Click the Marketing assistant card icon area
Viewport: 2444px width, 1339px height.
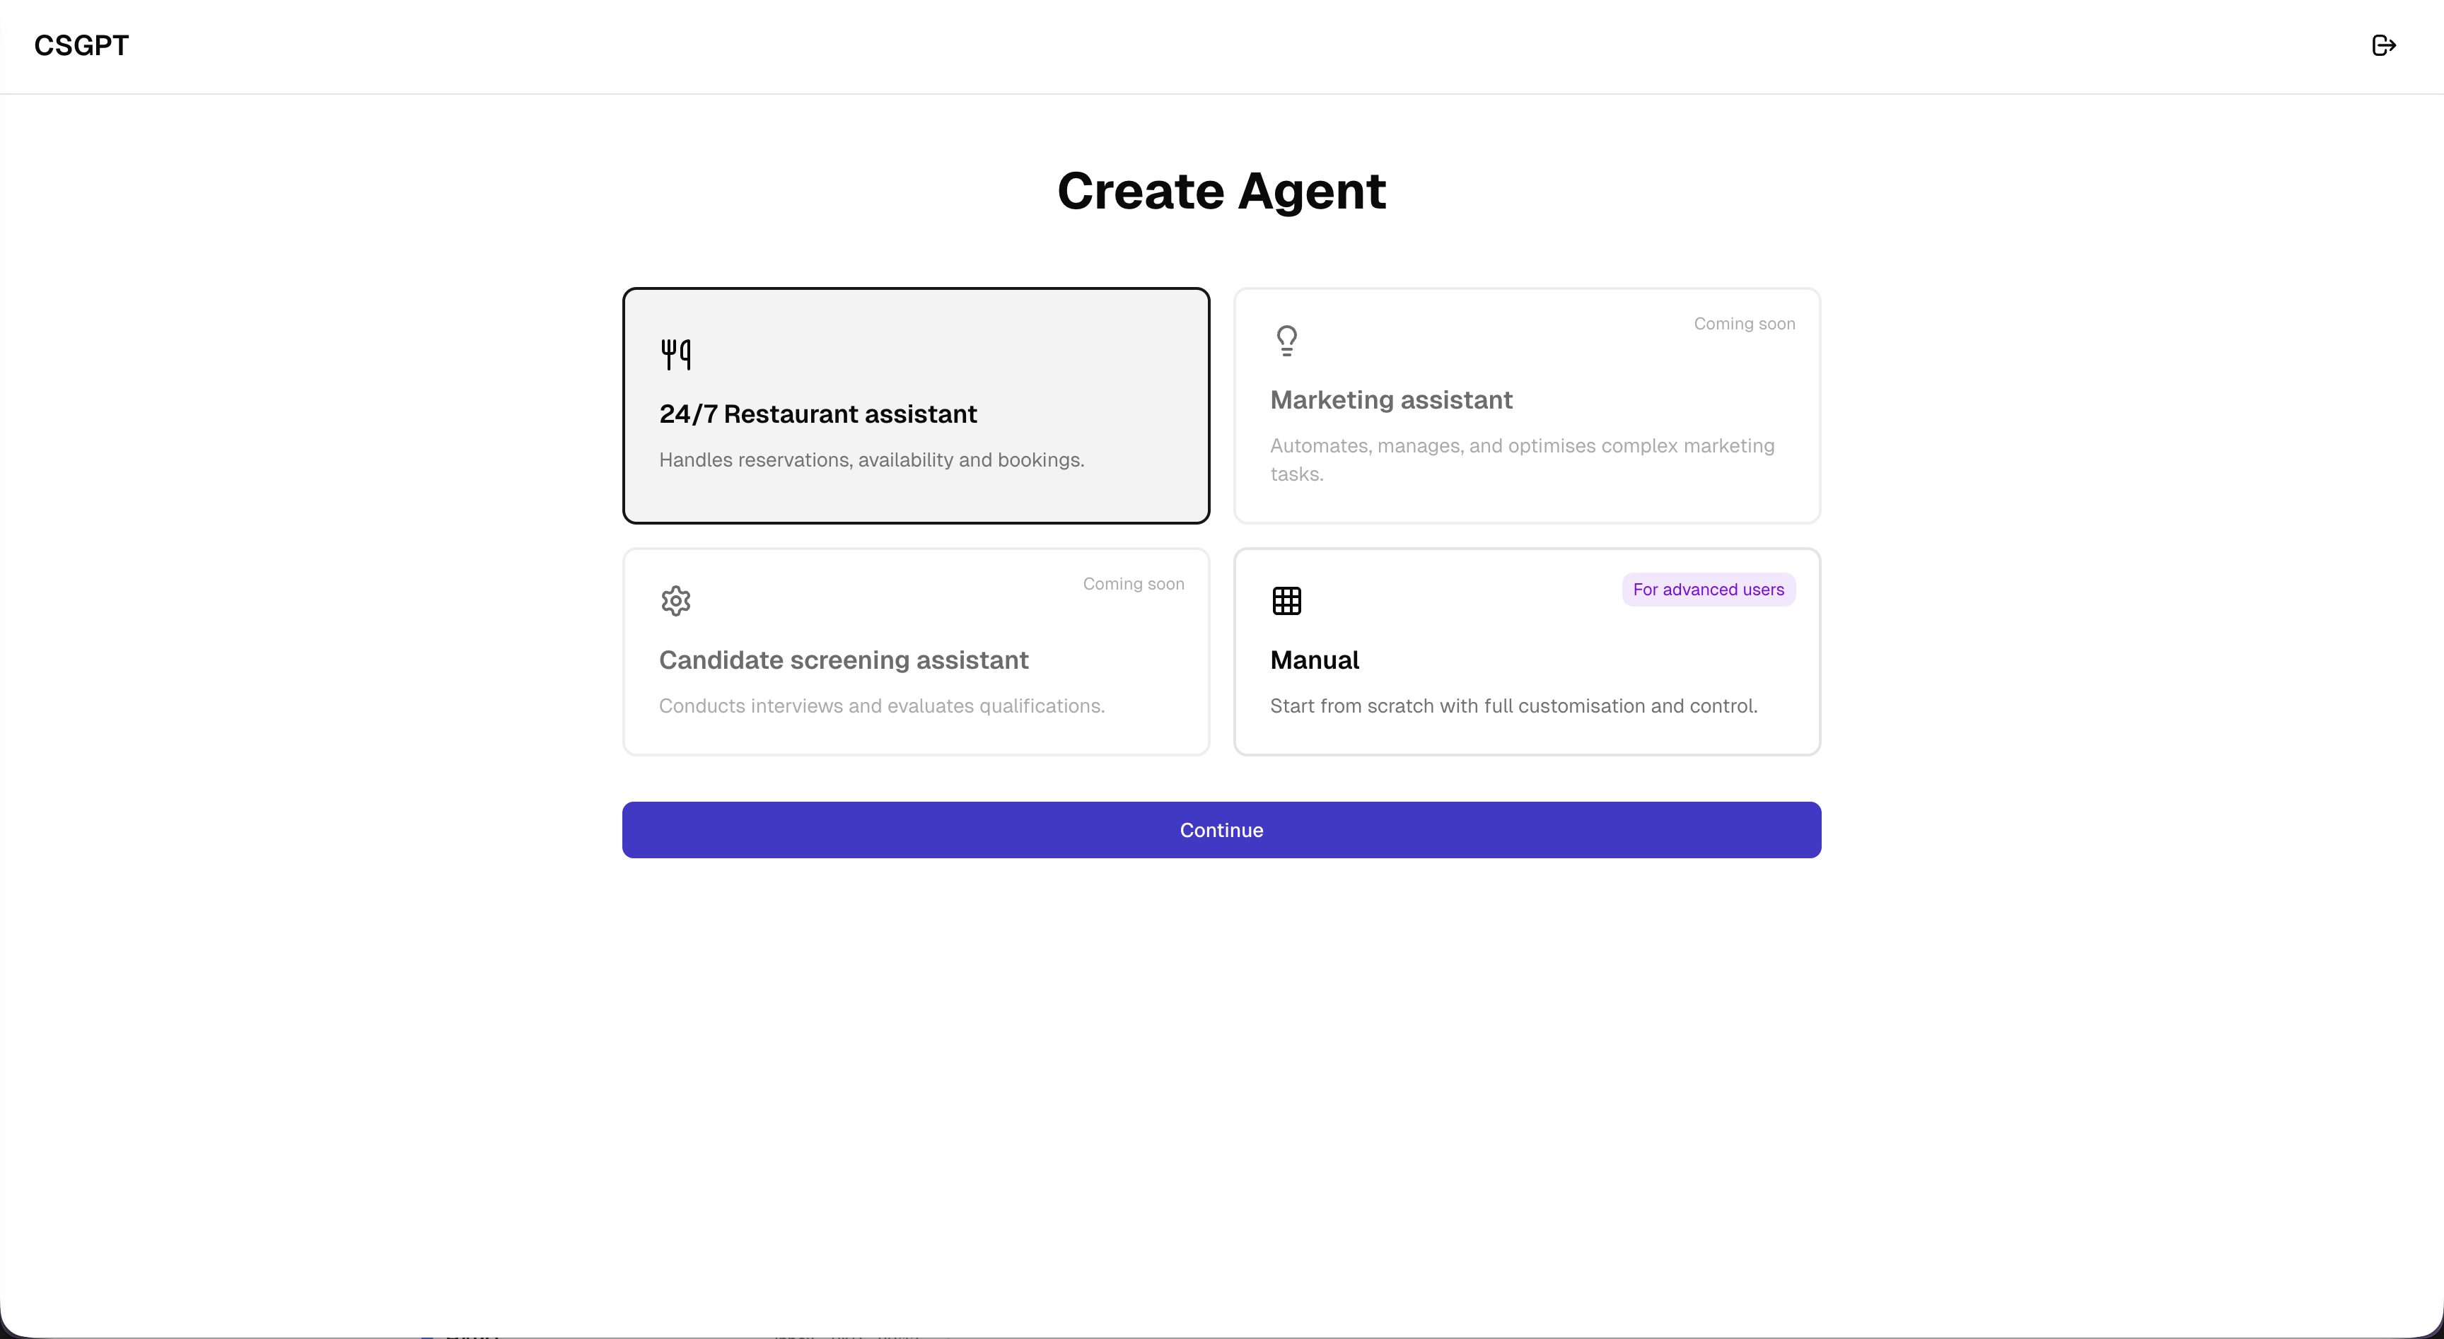click(1286, 339)
